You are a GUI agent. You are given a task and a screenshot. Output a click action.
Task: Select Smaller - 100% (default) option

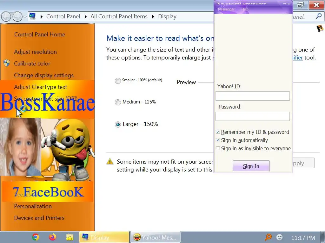(118, 81)
